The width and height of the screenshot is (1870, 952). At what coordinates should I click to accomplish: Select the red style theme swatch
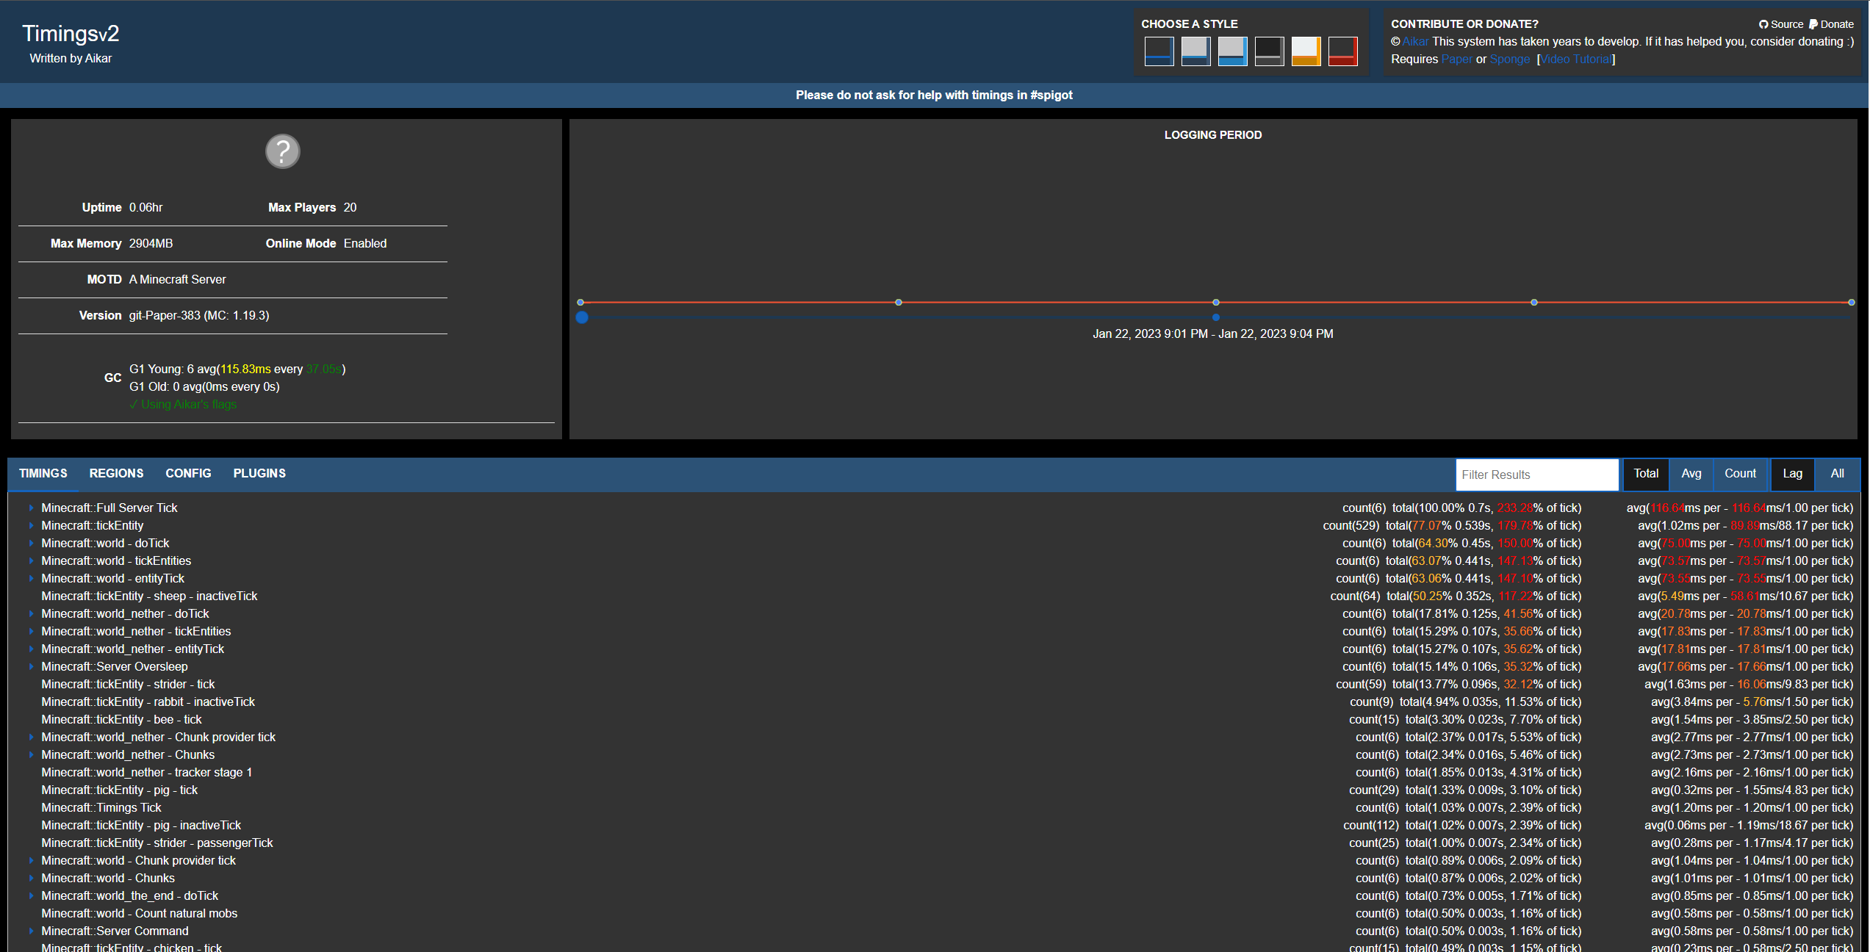(x=1342, y=51)
